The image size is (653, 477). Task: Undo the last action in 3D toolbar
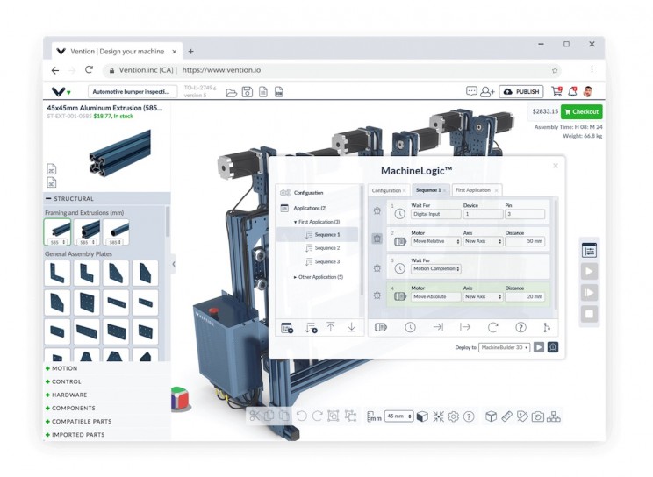302,416
